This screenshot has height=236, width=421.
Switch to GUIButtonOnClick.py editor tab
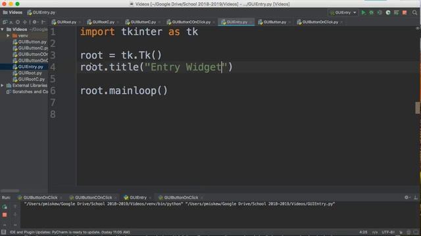click(320, 22)
